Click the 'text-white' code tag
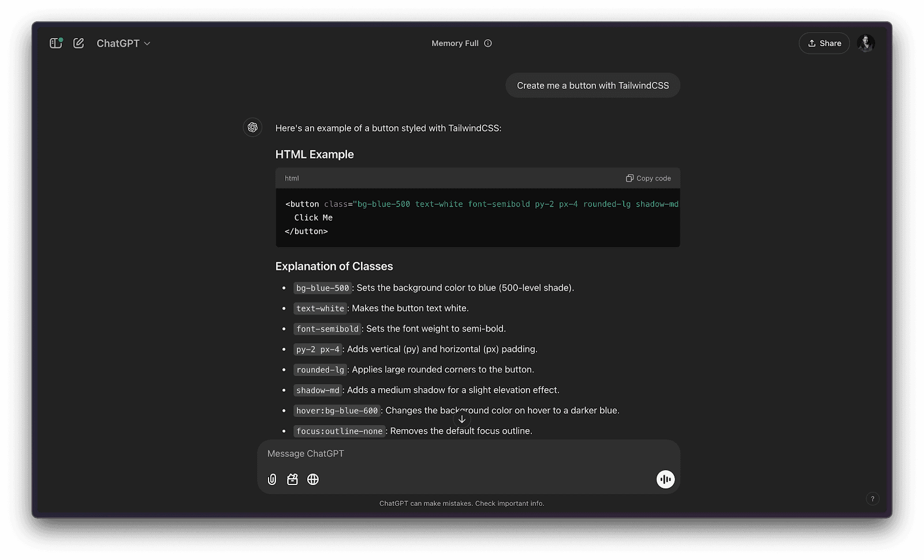The height and width of the screenshot is (560, 924). (321, 309)
